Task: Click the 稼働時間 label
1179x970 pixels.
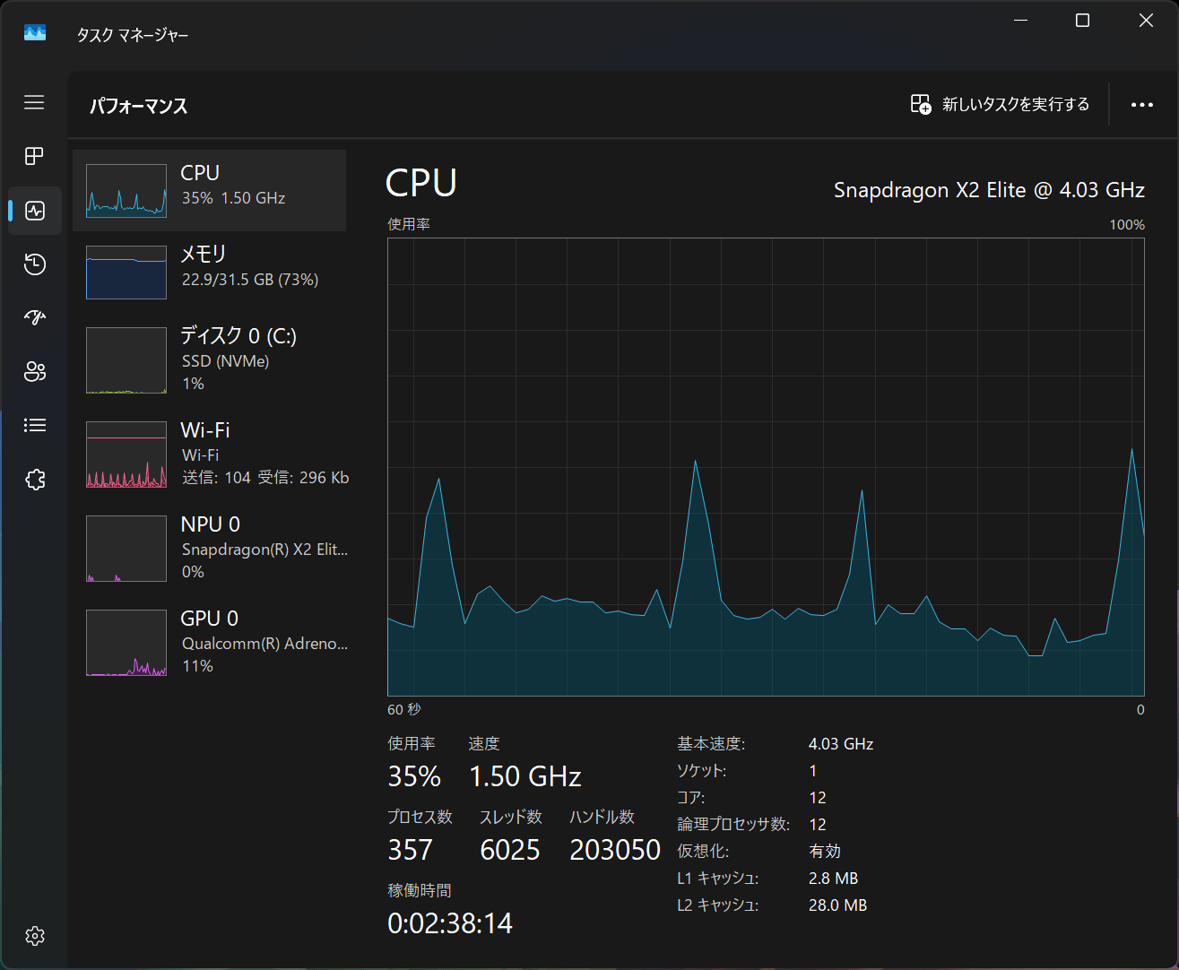Action: (420, 890)
